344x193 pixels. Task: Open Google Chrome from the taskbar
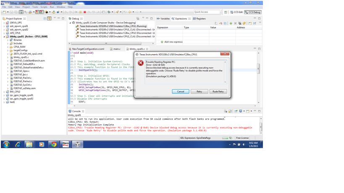click(53, 144)
